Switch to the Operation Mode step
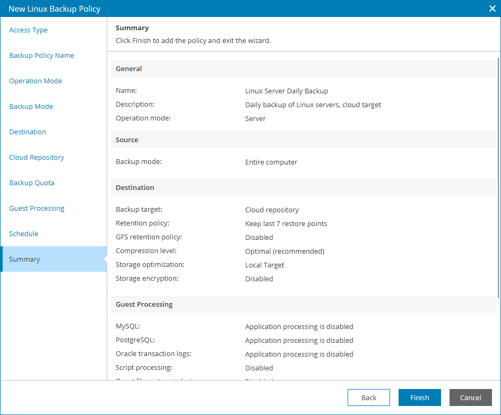Screen dimensions: 501x415 point(36,81)
